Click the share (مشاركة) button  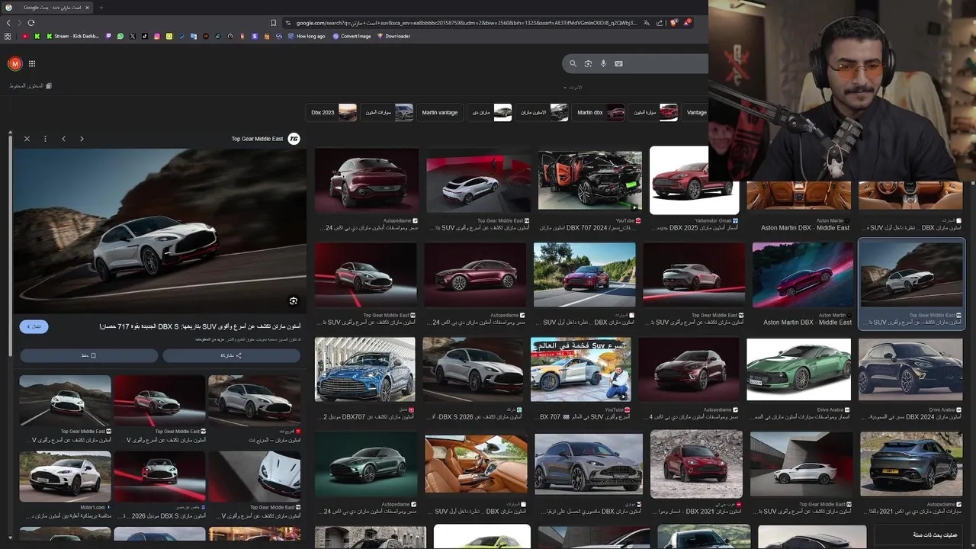(x=231, y=355)
